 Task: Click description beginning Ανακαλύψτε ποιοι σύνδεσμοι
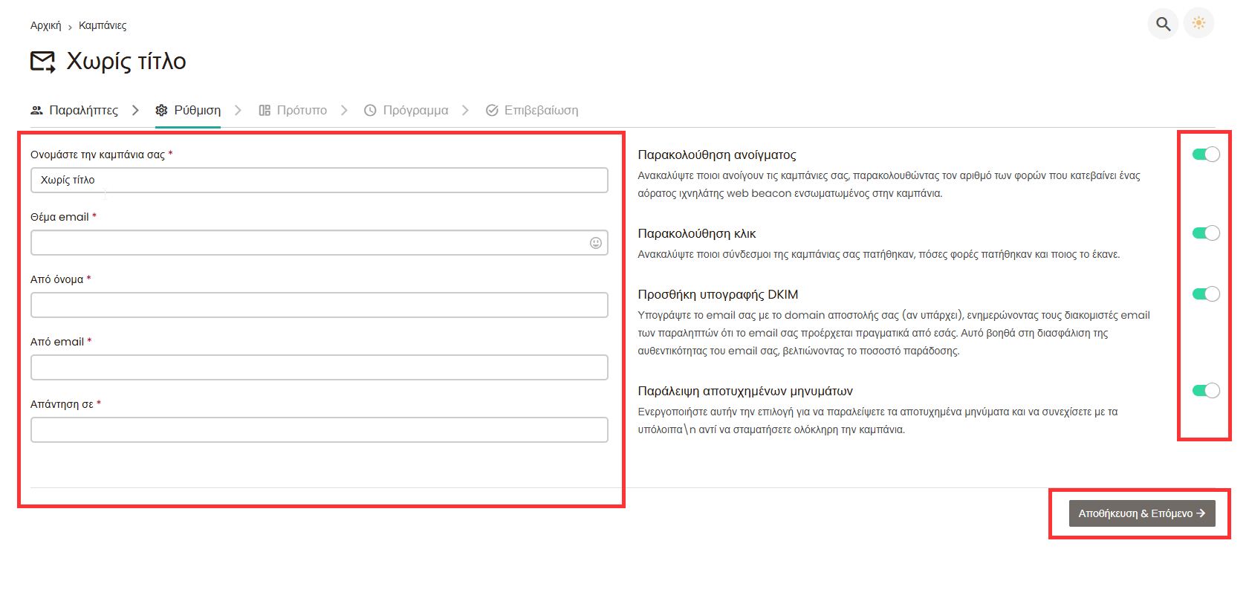tap(878, 254)
